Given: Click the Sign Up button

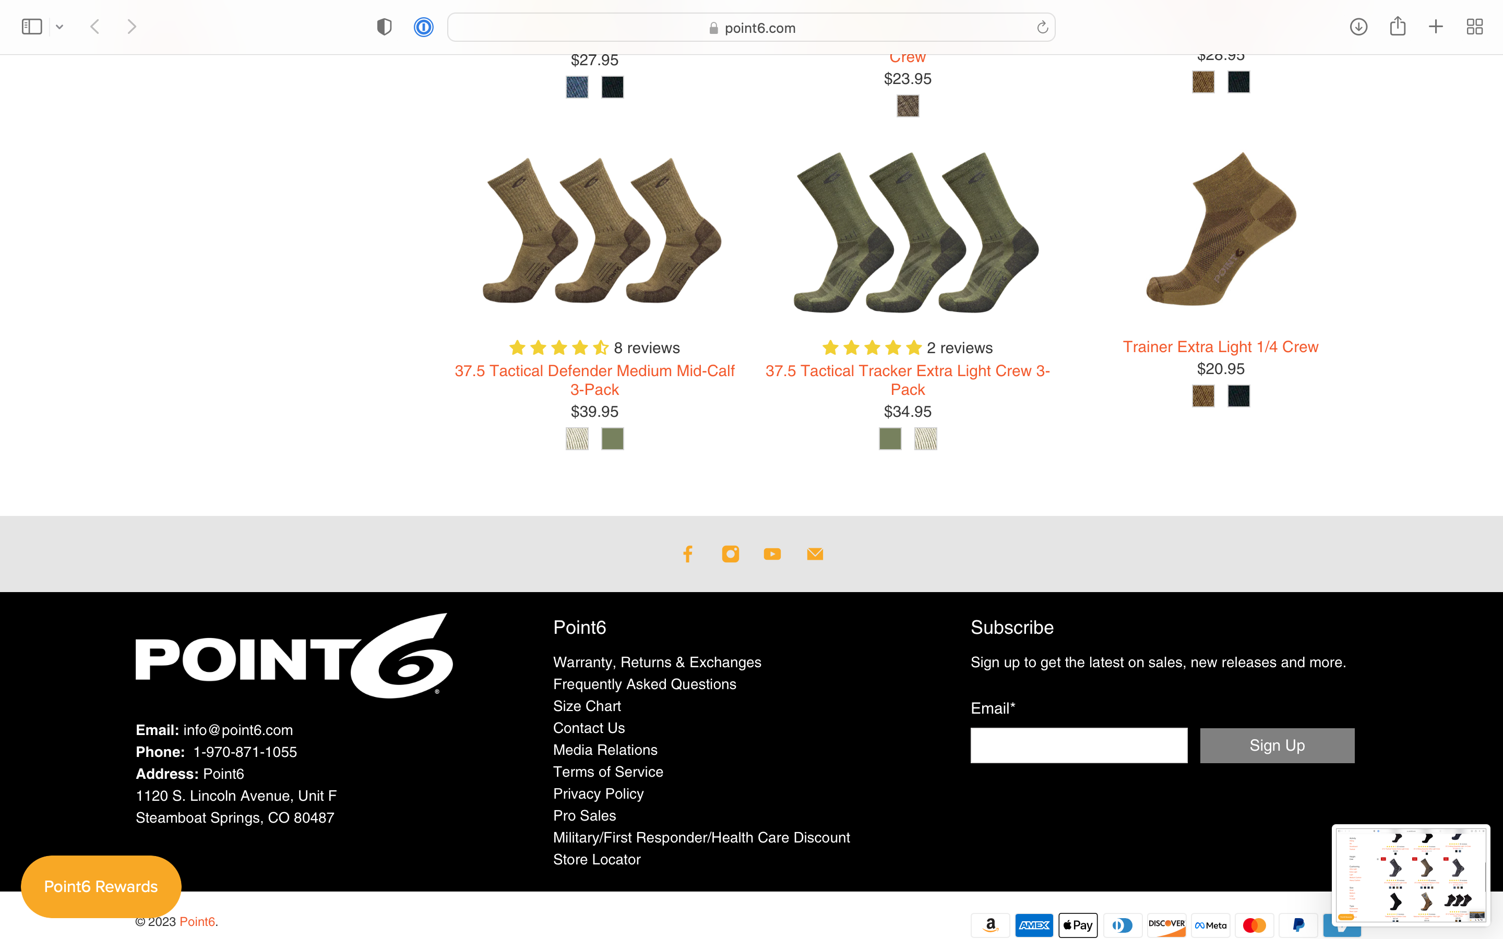Looking at the screenshot, I should (1277, 745).
